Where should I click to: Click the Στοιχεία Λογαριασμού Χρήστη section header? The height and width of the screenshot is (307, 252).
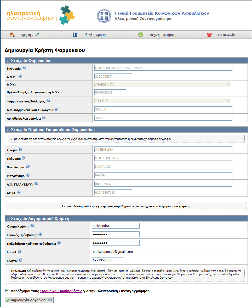126,218
